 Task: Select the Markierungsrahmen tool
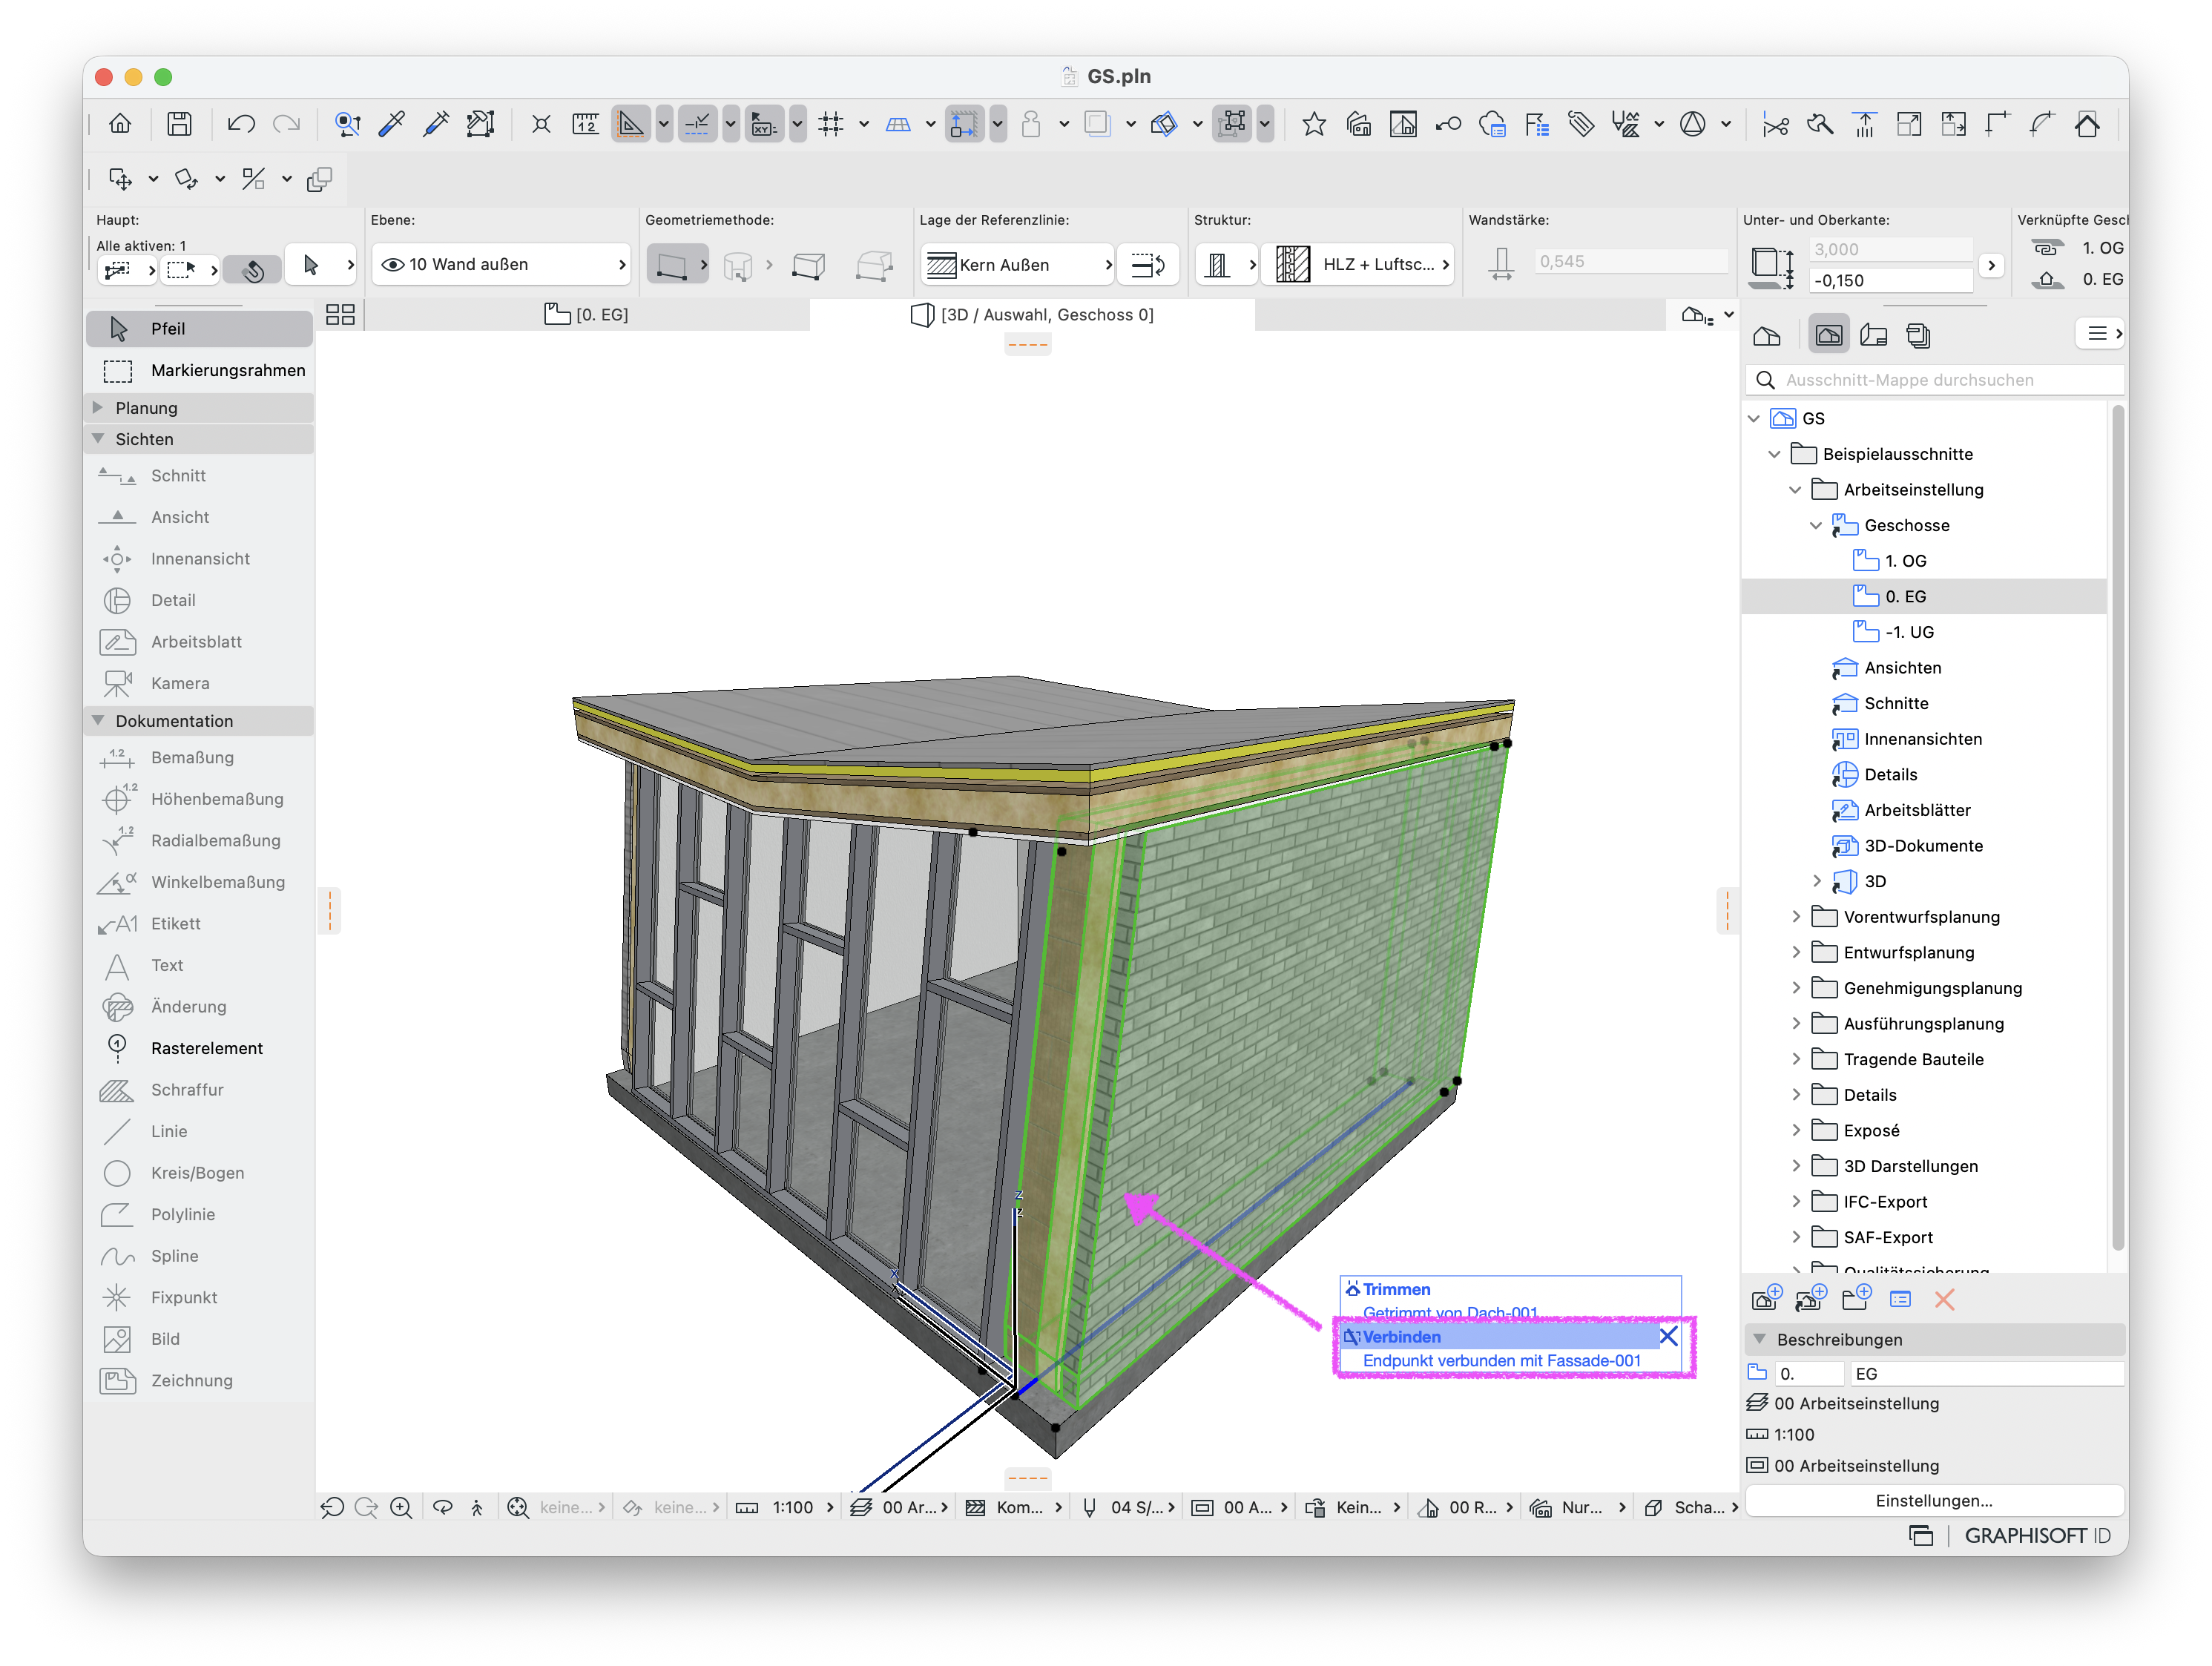click(x=200, y=371)
